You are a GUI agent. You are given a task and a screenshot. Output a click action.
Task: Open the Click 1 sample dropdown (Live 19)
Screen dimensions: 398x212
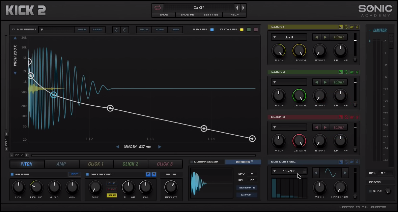tap(289, 37)
